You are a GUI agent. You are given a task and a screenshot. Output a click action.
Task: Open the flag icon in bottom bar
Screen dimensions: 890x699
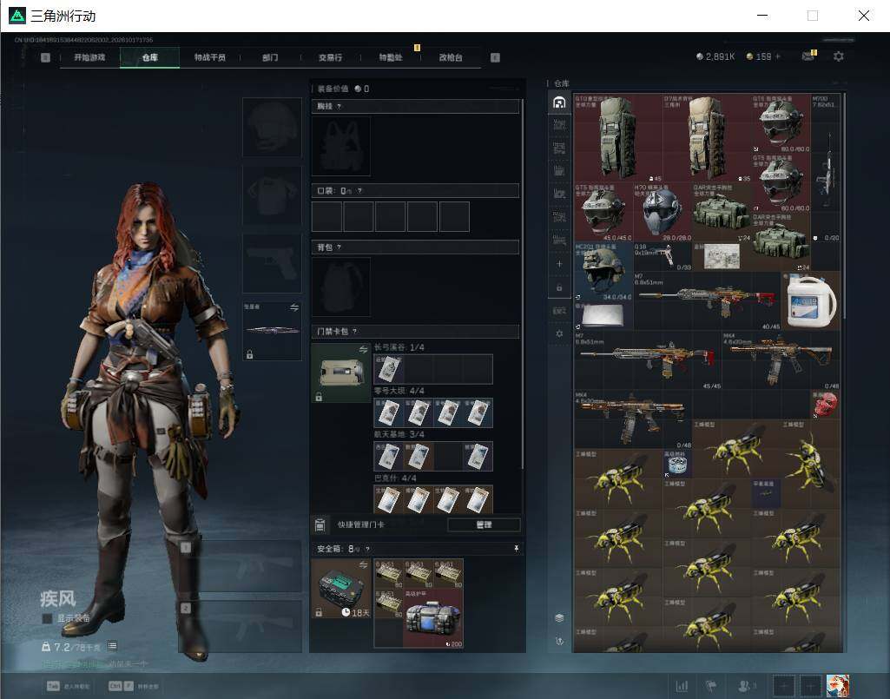click(x=711, y=686)
